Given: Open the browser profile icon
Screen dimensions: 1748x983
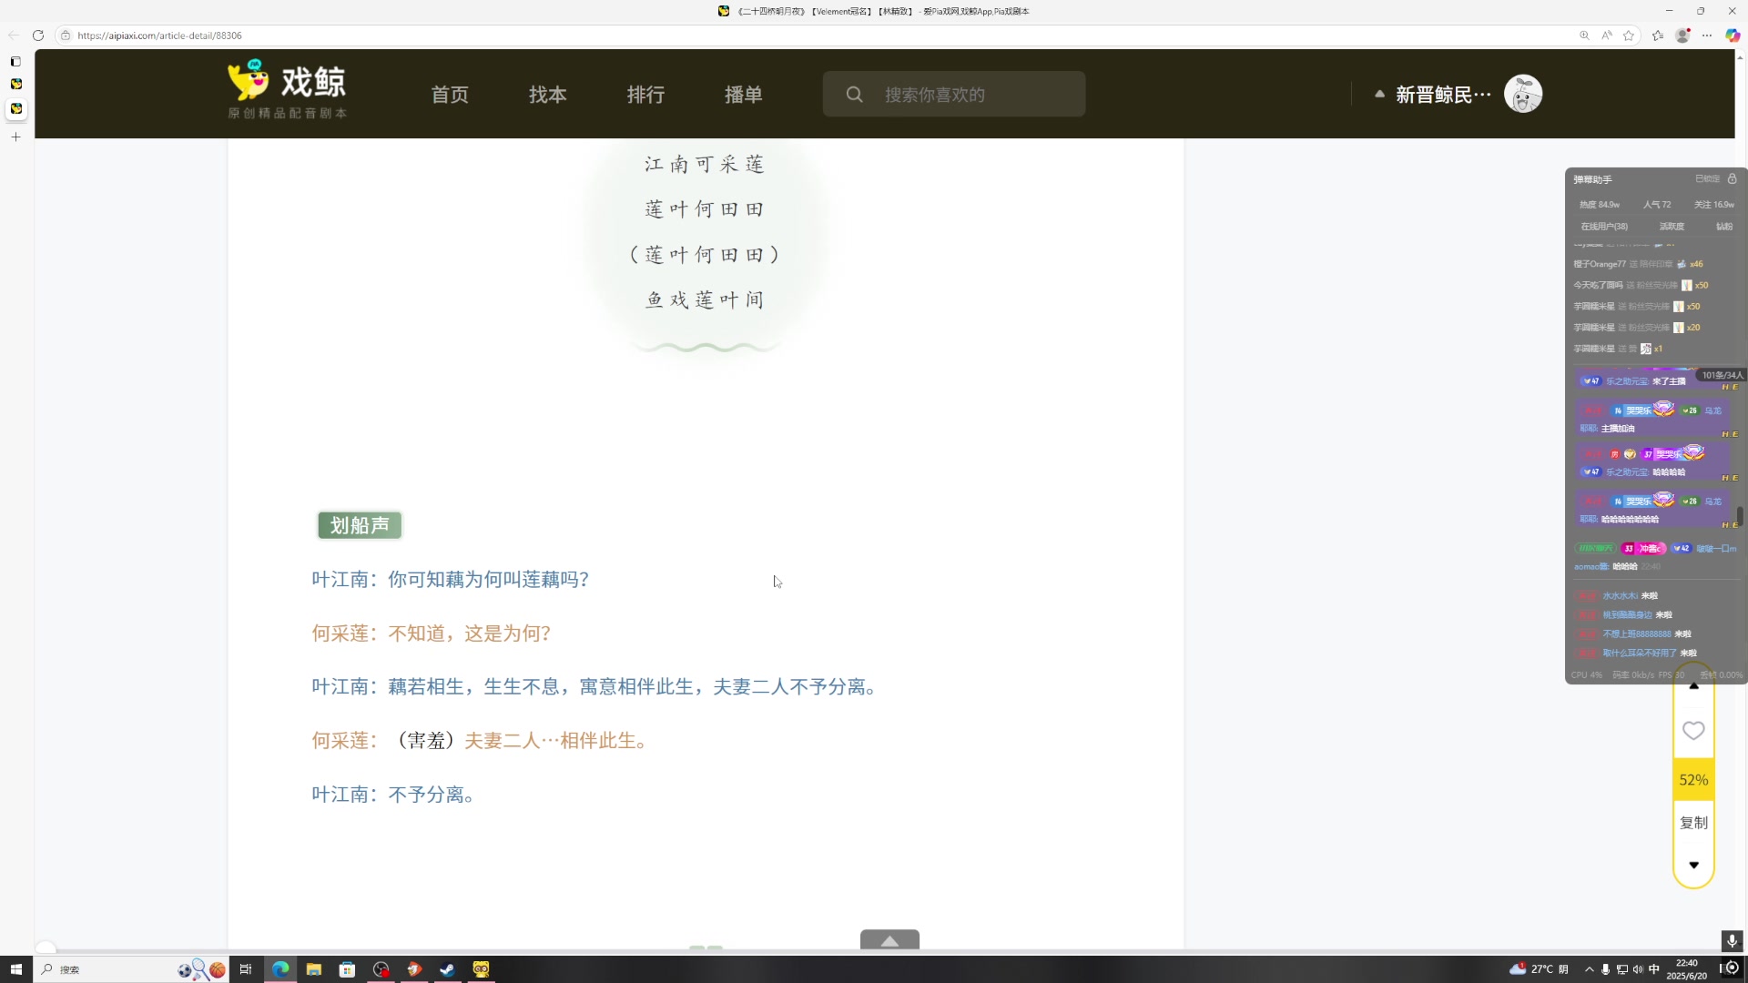Looking at the screenshot, I should click(1682, 35).
